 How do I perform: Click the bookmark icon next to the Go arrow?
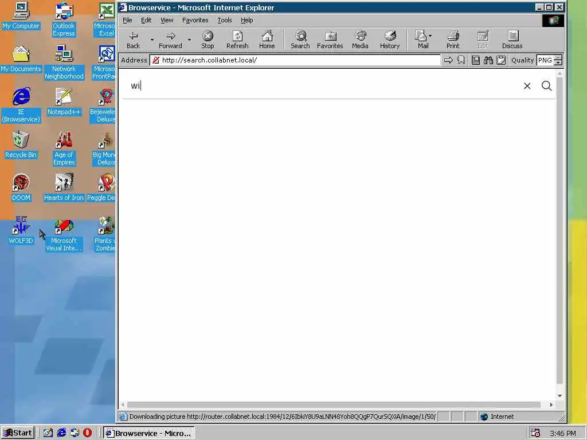pyautogui.click(x=461, y=60)
